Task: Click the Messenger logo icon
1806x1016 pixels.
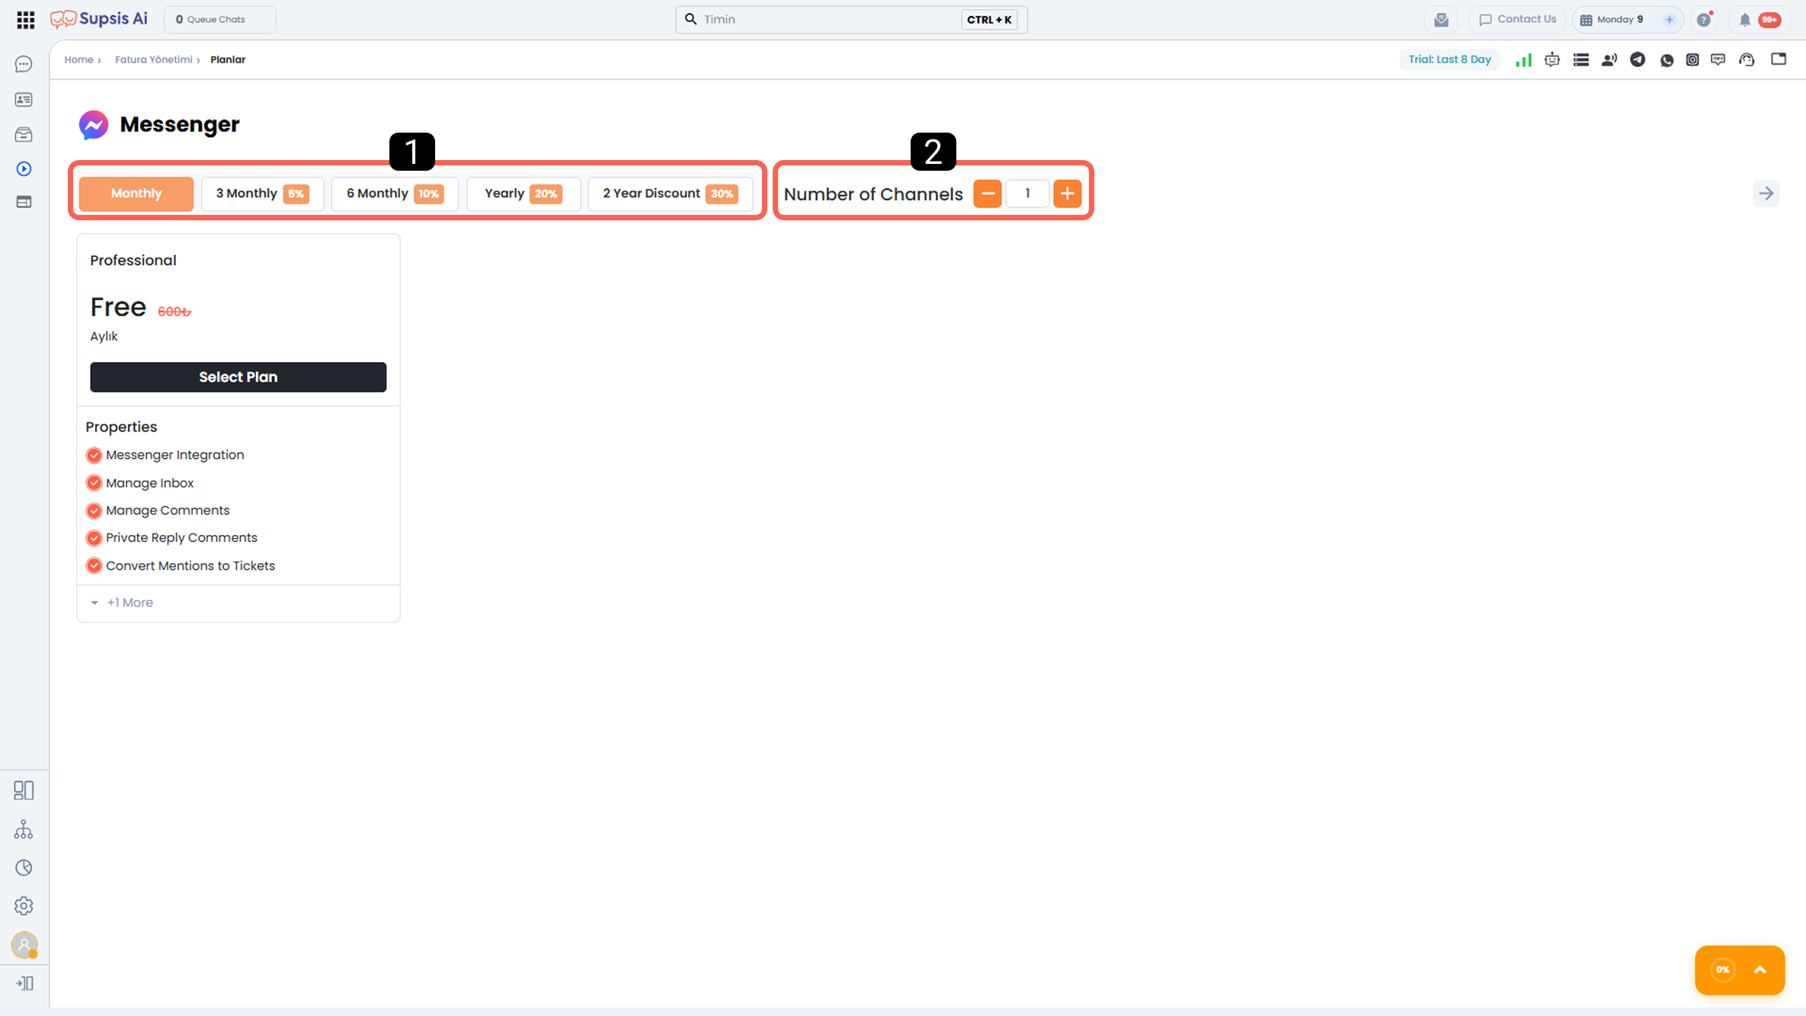Action: click(94, 124)
